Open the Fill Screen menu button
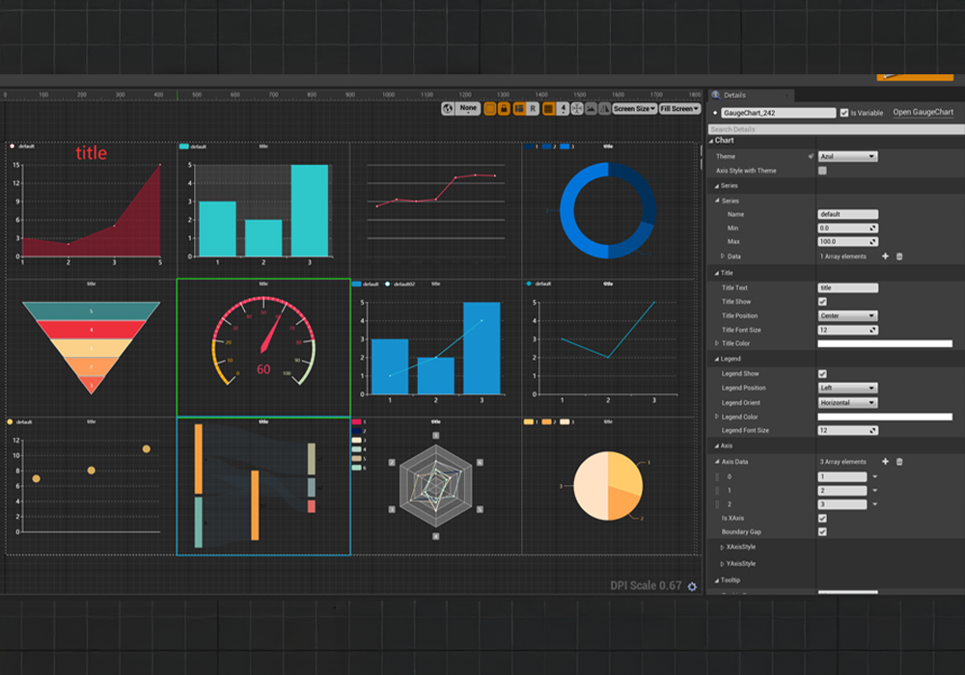Screen dimensions: 965x675 point(679,109)
